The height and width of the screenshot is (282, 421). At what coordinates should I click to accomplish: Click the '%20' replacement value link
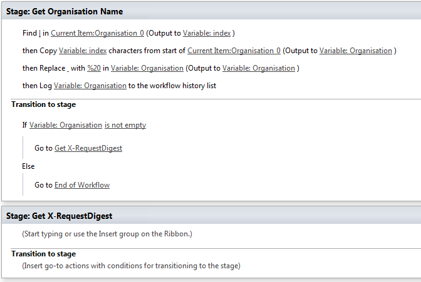[x=94, y=68]
